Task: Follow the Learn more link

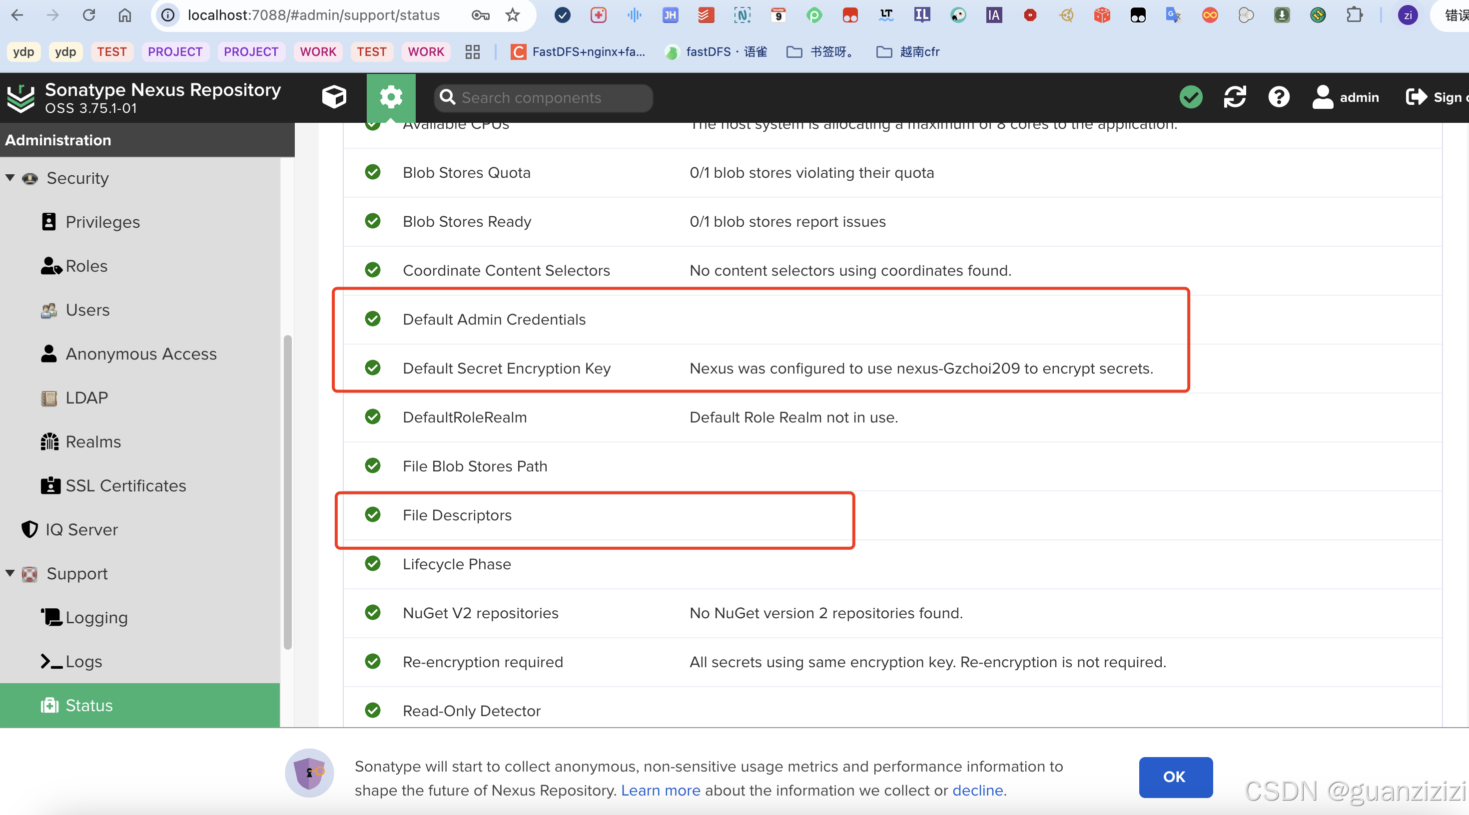Action: tap(661, 790)
